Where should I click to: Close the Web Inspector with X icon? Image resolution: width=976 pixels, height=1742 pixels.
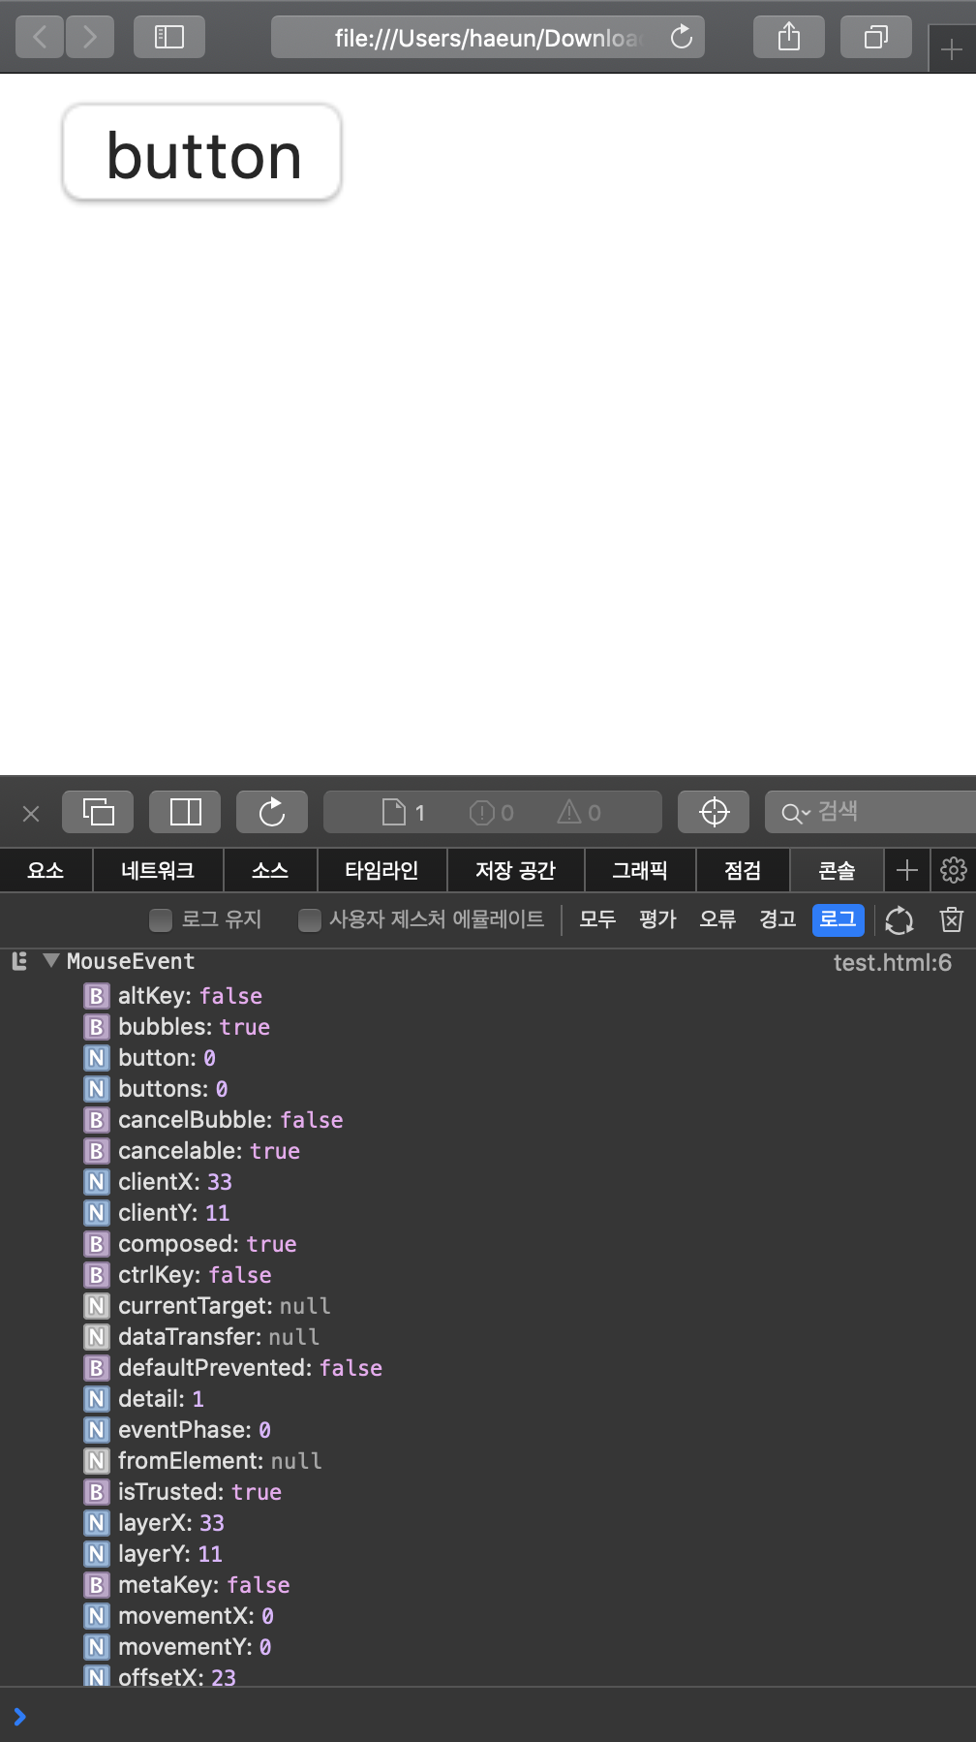(x=31, y=813)
